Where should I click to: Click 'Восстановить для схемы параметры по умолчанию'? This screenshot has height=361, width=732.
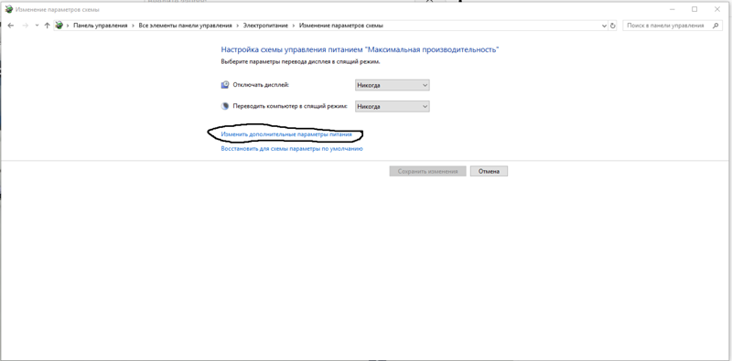[292, 149]
